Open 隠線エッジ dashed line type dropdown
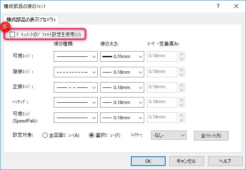Screen dimensions: 246x170 76,72
